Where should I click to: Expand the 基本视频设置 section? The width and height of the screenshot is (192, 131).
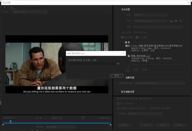click(x=128, y=92)
